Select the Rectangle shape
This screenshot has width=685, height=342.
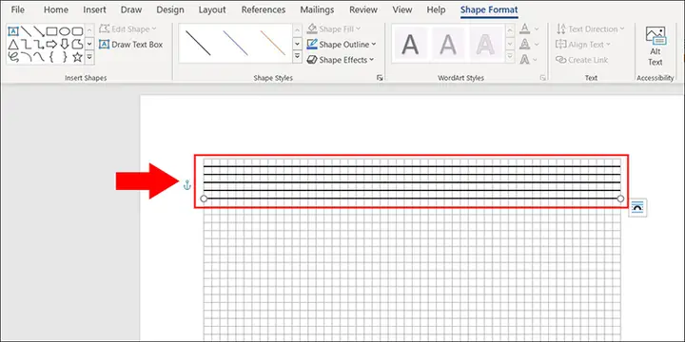click(52, 31)
